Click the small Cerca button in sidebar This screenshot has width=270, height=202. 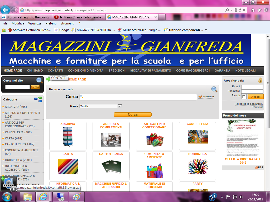35,87
